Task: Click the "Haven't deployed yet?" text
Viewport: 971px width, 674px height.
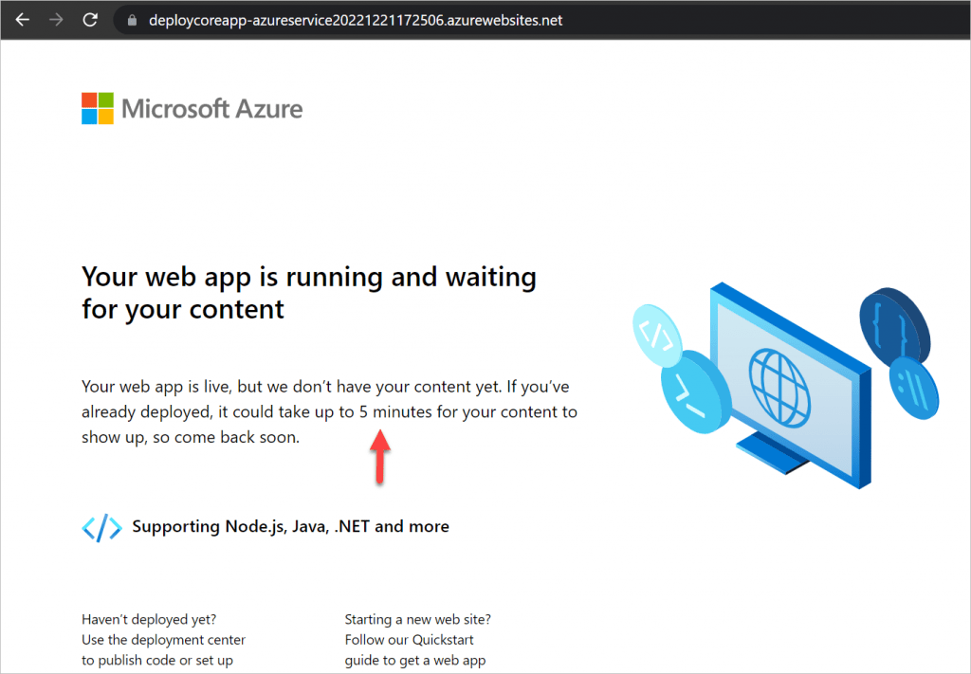Action: [149, 619]
